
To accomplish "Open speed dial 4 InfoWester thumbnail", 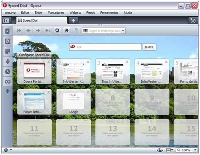I will [152, 71].
